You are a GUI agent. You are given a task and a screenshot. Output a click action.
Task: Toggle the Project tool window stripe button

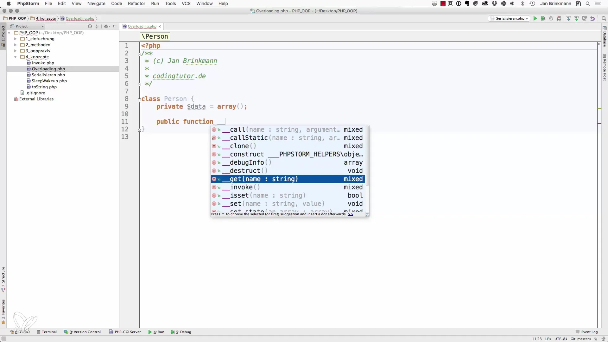click(3, 35)
